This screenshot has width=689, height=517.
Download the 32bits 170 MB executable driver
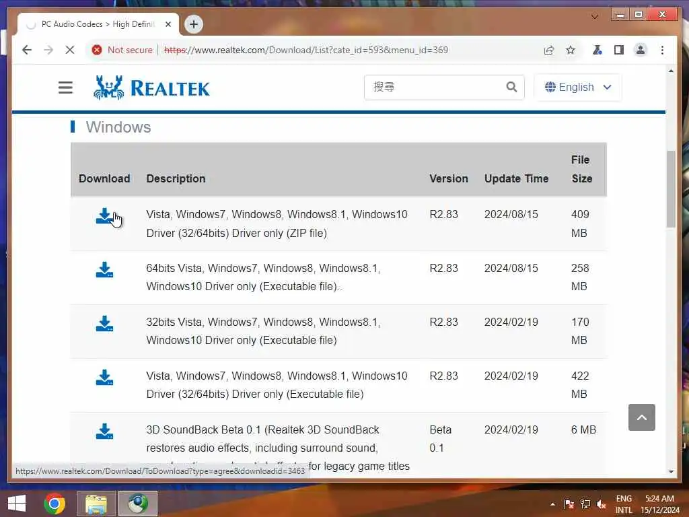[104, 324]
